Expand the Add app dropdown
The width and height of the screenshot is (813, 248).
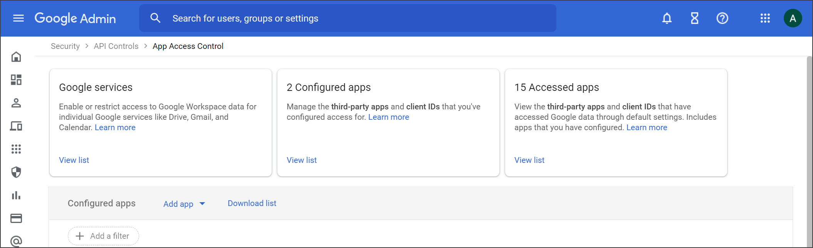click(184, 204)
